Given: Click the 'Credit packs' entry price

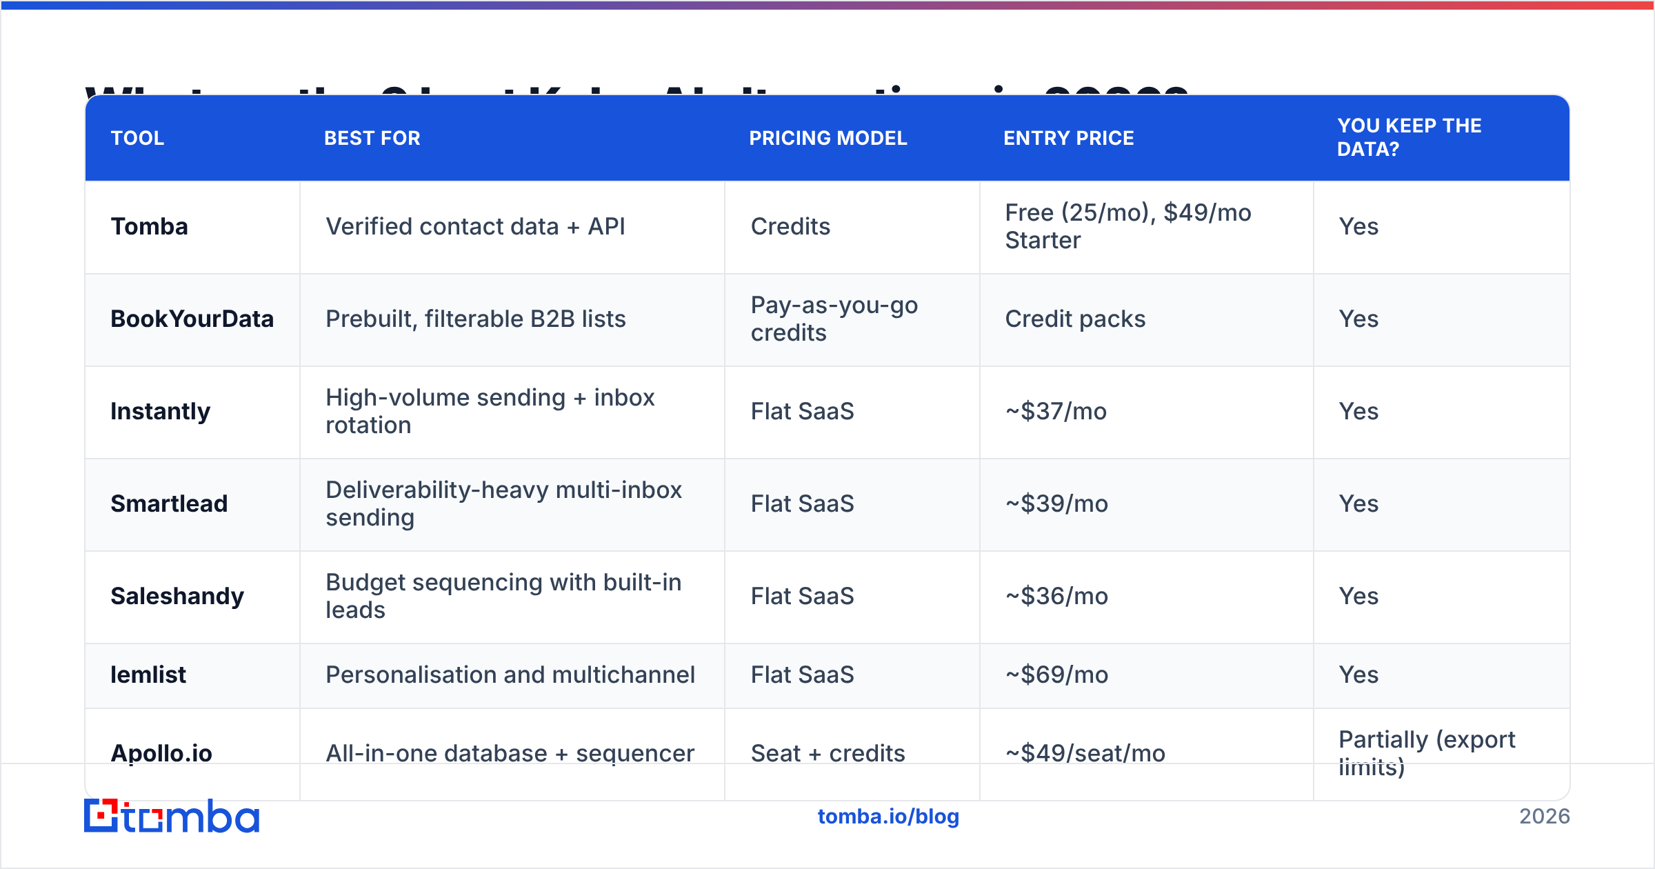Looking at the screenshot, I should pos(1075,319).
